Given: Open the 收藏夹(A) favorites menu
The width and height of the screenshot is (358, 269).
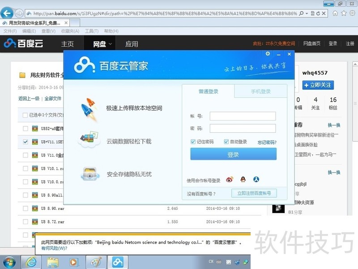Looking at the screenshot, I should 70,31.
